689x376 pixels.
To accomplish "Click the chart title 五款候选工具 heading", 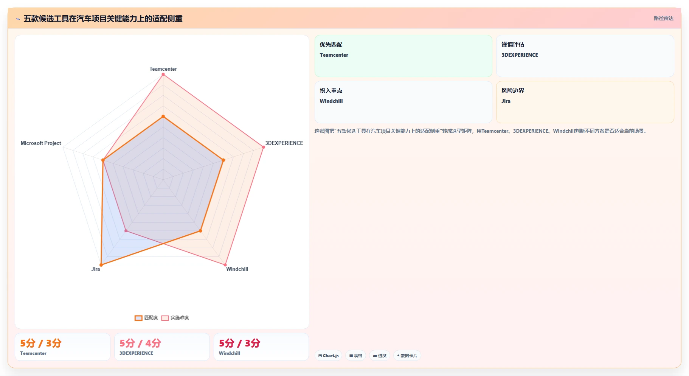I will [103, 19].
